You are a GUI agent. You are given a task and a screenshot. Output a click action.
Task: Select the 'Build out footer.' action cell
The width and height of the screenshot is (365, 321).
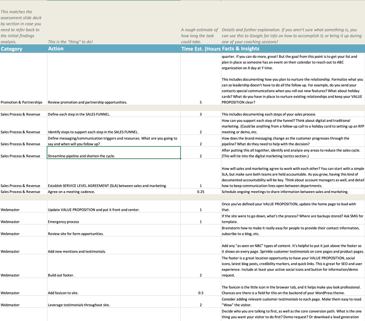pos(114,266)
